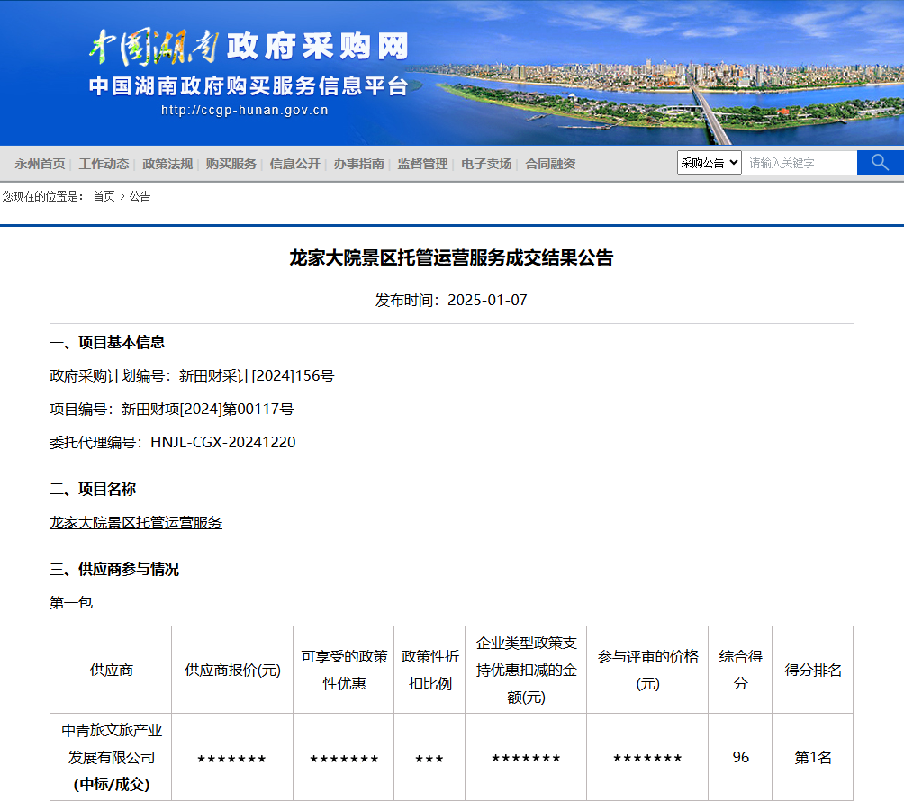This screenshot has height=801, width=904.
Task: Select 政策法规 from the navigation bar
Action: tap(167, 164)
